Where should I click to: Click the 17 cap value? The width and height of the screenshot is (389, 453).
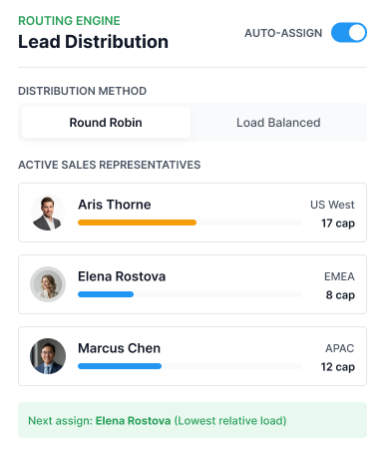[x=338, y=224]
